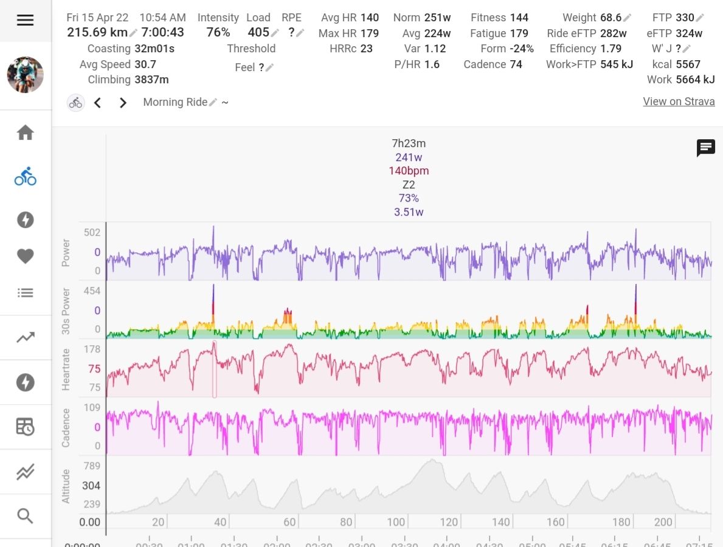Open the calendar clock icon in the sidebar

point(25,427)
